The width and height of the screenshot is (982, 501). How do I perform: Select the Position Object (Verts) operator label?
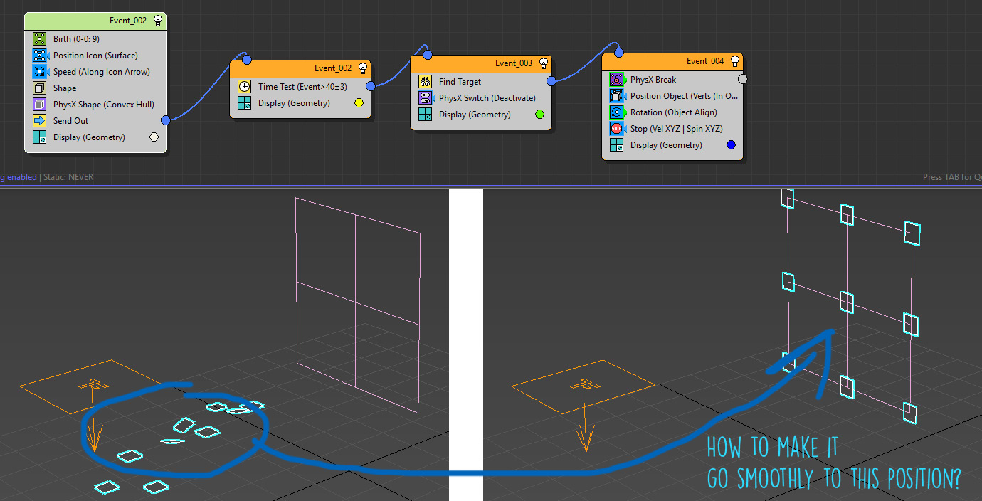(x=684, y=96)
